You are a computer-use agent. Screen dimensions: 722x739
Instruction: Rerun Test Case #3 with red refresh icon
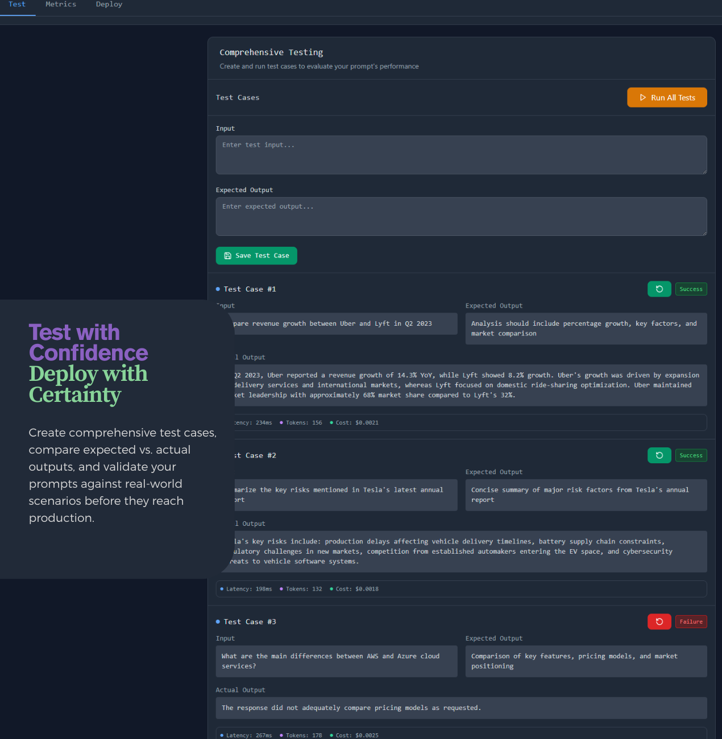(x=659, y=622)
